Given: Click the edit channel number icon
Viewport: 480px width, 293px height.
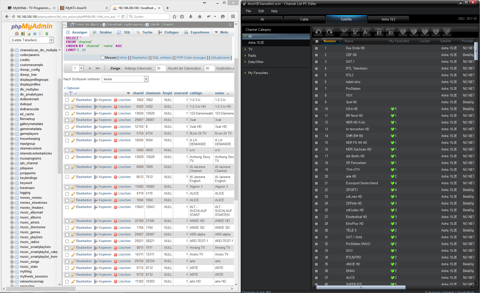Looking at the screenshot, I should pyautogui.click(x=355, y=32).
